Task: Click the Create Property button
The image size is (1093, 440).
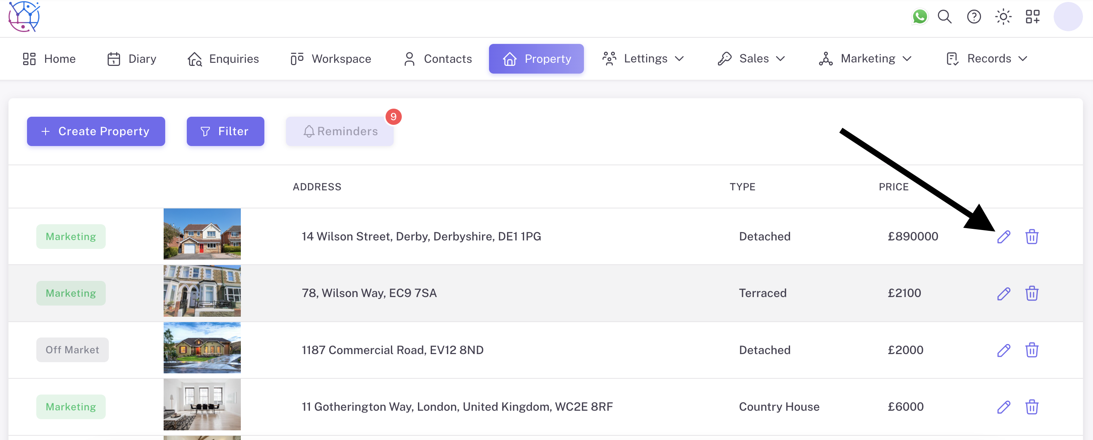Action: (96, 131)
